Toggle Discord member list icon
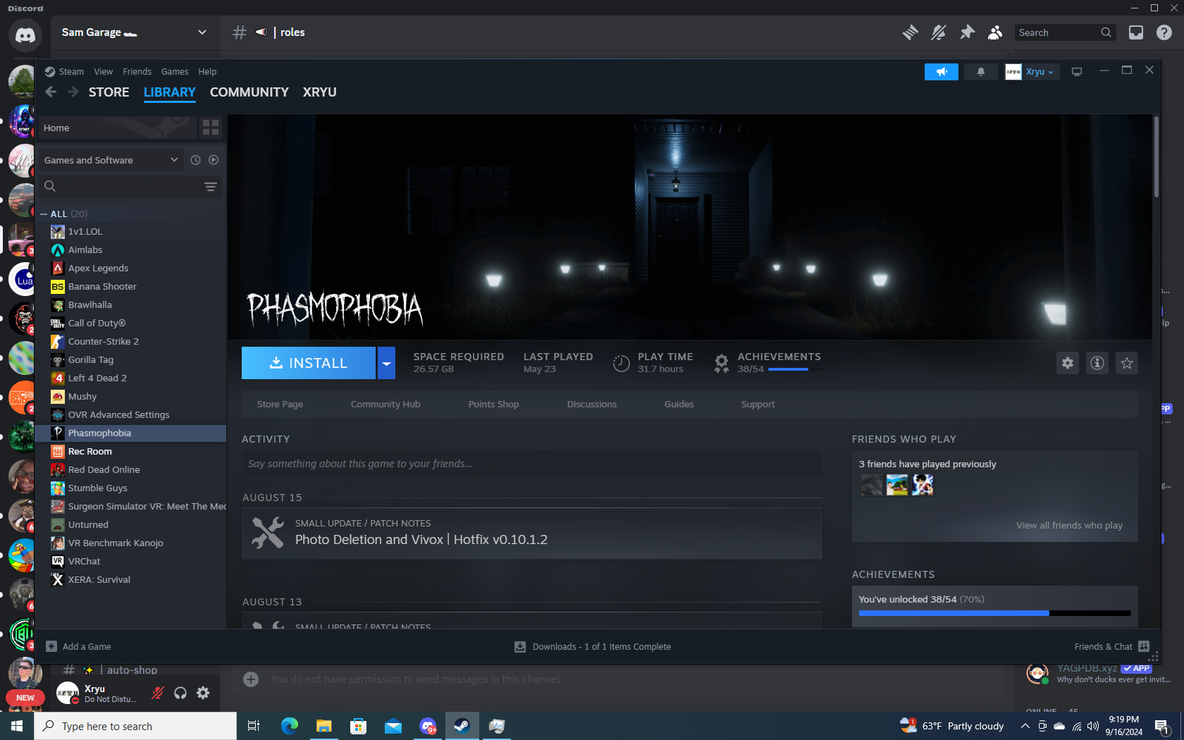This screenshot has width=1184, height=740. click(995, 32)
